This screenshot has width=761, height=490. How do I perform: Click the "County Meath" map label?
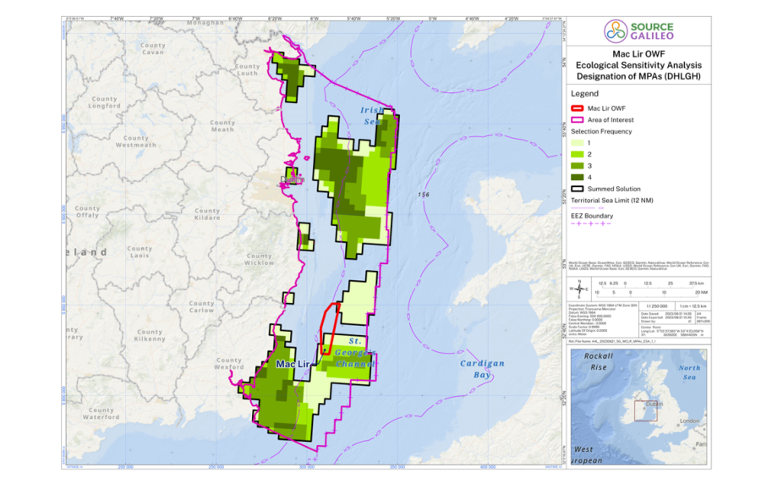point(222,126)
